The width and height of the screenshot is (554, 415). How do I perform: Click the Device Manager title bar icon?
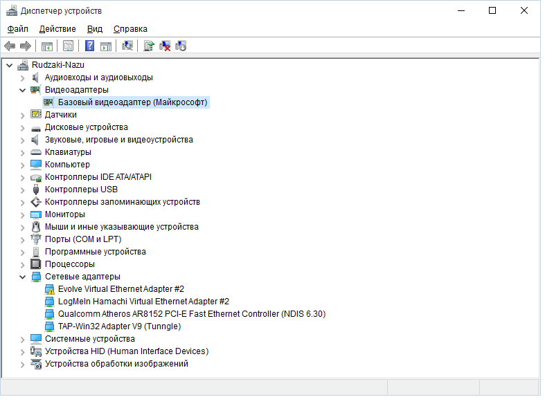(12, 11)
